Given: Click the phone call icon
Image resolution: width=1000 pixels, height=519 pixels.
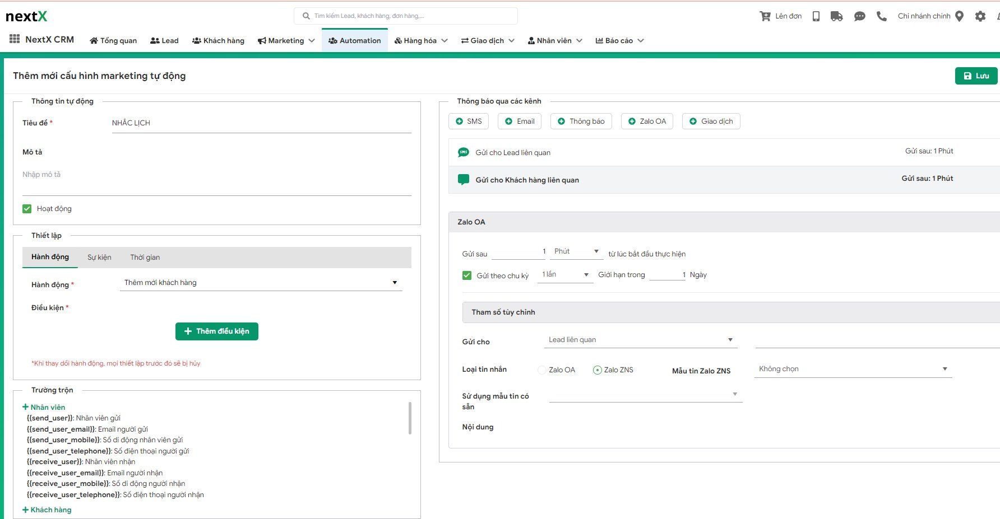Looking at the screenshot, I should pos(882,16).
